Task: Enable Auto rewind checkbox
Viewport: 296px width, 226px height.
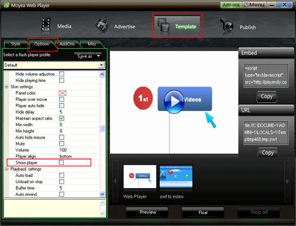Action: pyautogui.click(x=62, y=194)
